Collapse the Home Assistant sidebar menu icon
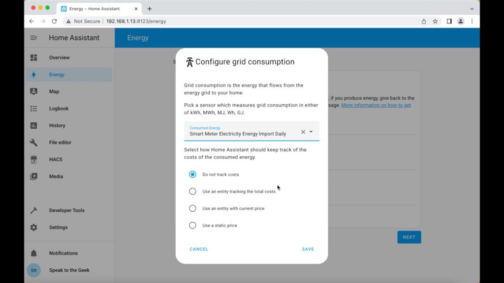This screenshot has width=504, height=283. tap(33, 38)
